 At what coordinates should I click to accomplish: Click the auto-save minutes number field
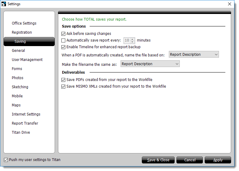(x=127, y=40)
